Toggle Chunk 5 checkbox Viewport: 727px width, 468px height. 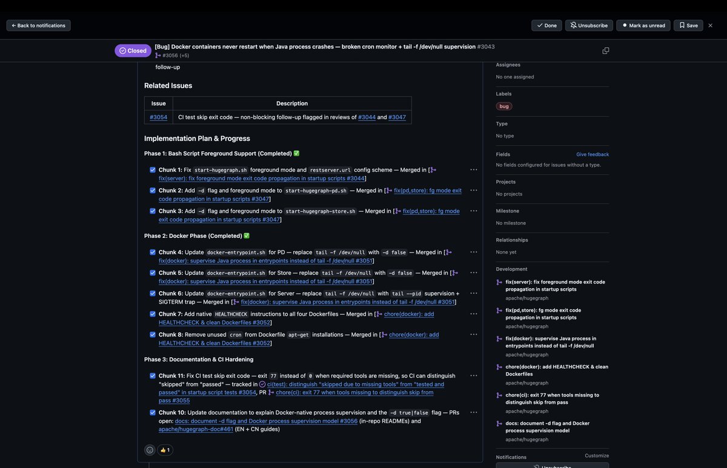pyautogui.click(x=153, y=273)
